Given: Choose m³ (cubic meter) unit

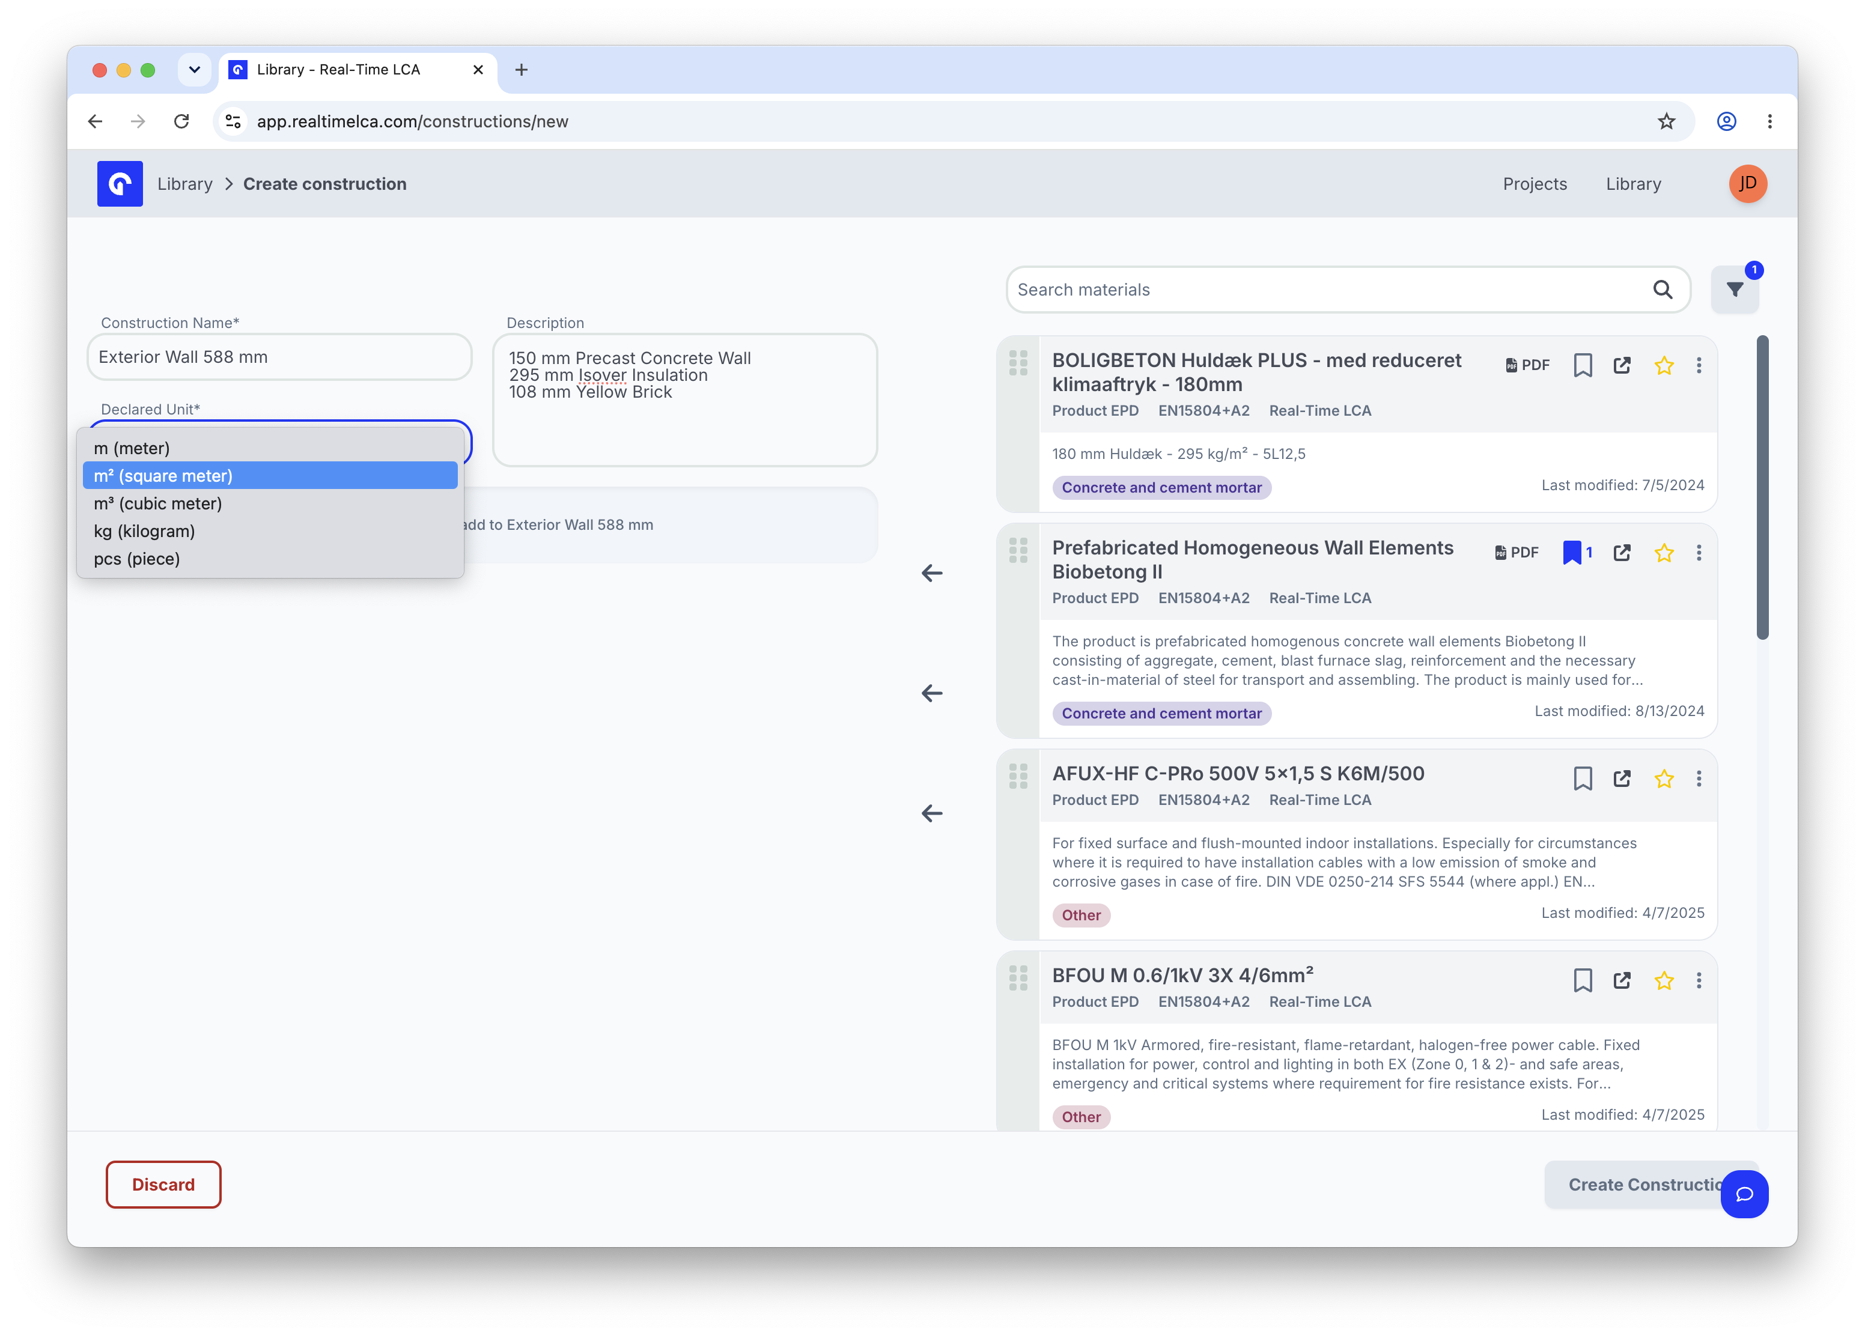Looking at the screenshot, I should click(x=270, y=504).
